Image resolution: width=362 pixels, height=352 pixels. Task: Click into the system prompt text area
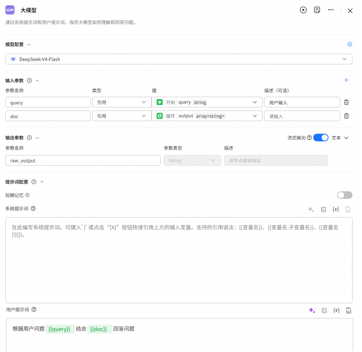click(x=179, y=260)
